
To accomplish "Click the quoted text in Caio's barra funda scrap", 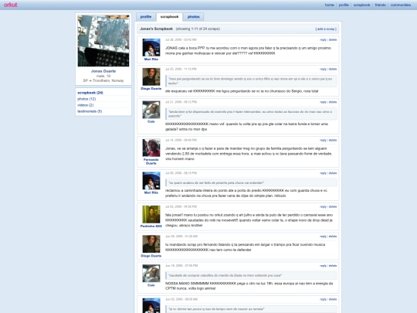I will pos(250,114).
